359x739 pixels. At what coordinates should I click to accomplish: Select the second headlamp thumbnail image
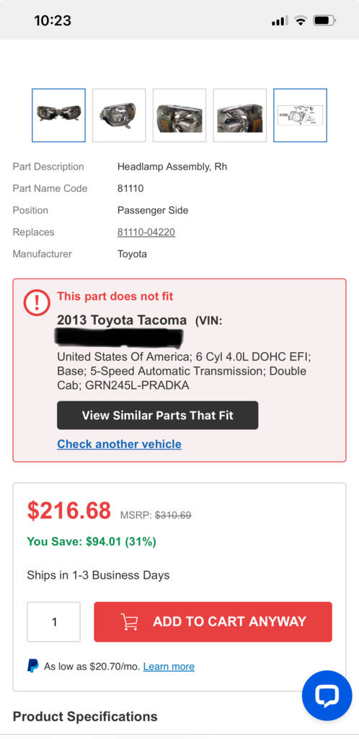pos(119,115)
